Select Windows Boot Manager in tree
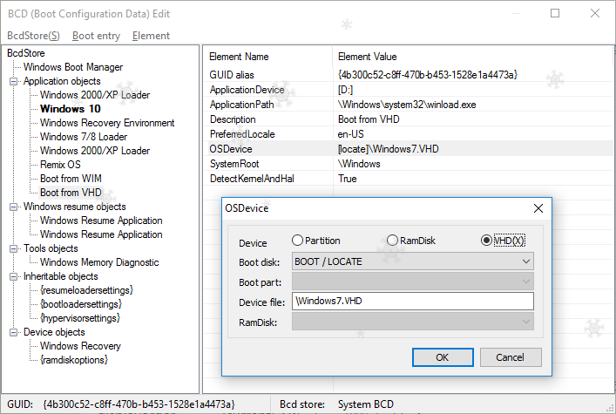Screen dimensions: 616x414 point(73,67)
